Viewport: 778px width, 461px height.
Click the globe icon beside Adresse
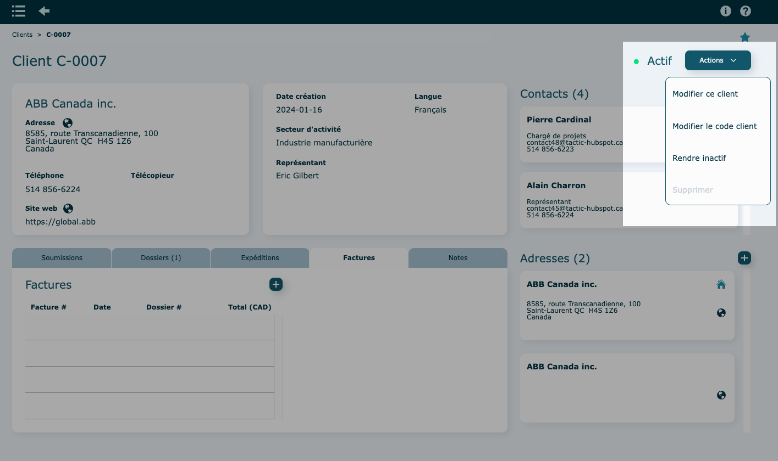[x=68, y=123]
